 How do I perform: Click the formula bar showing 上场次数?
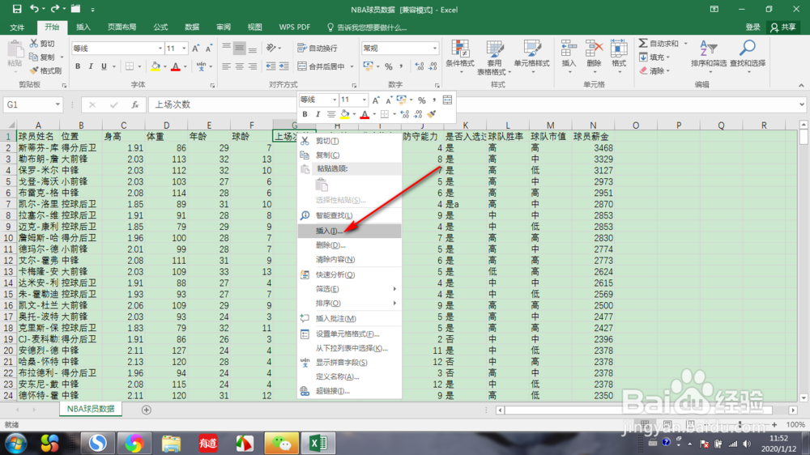pos(474,104)
